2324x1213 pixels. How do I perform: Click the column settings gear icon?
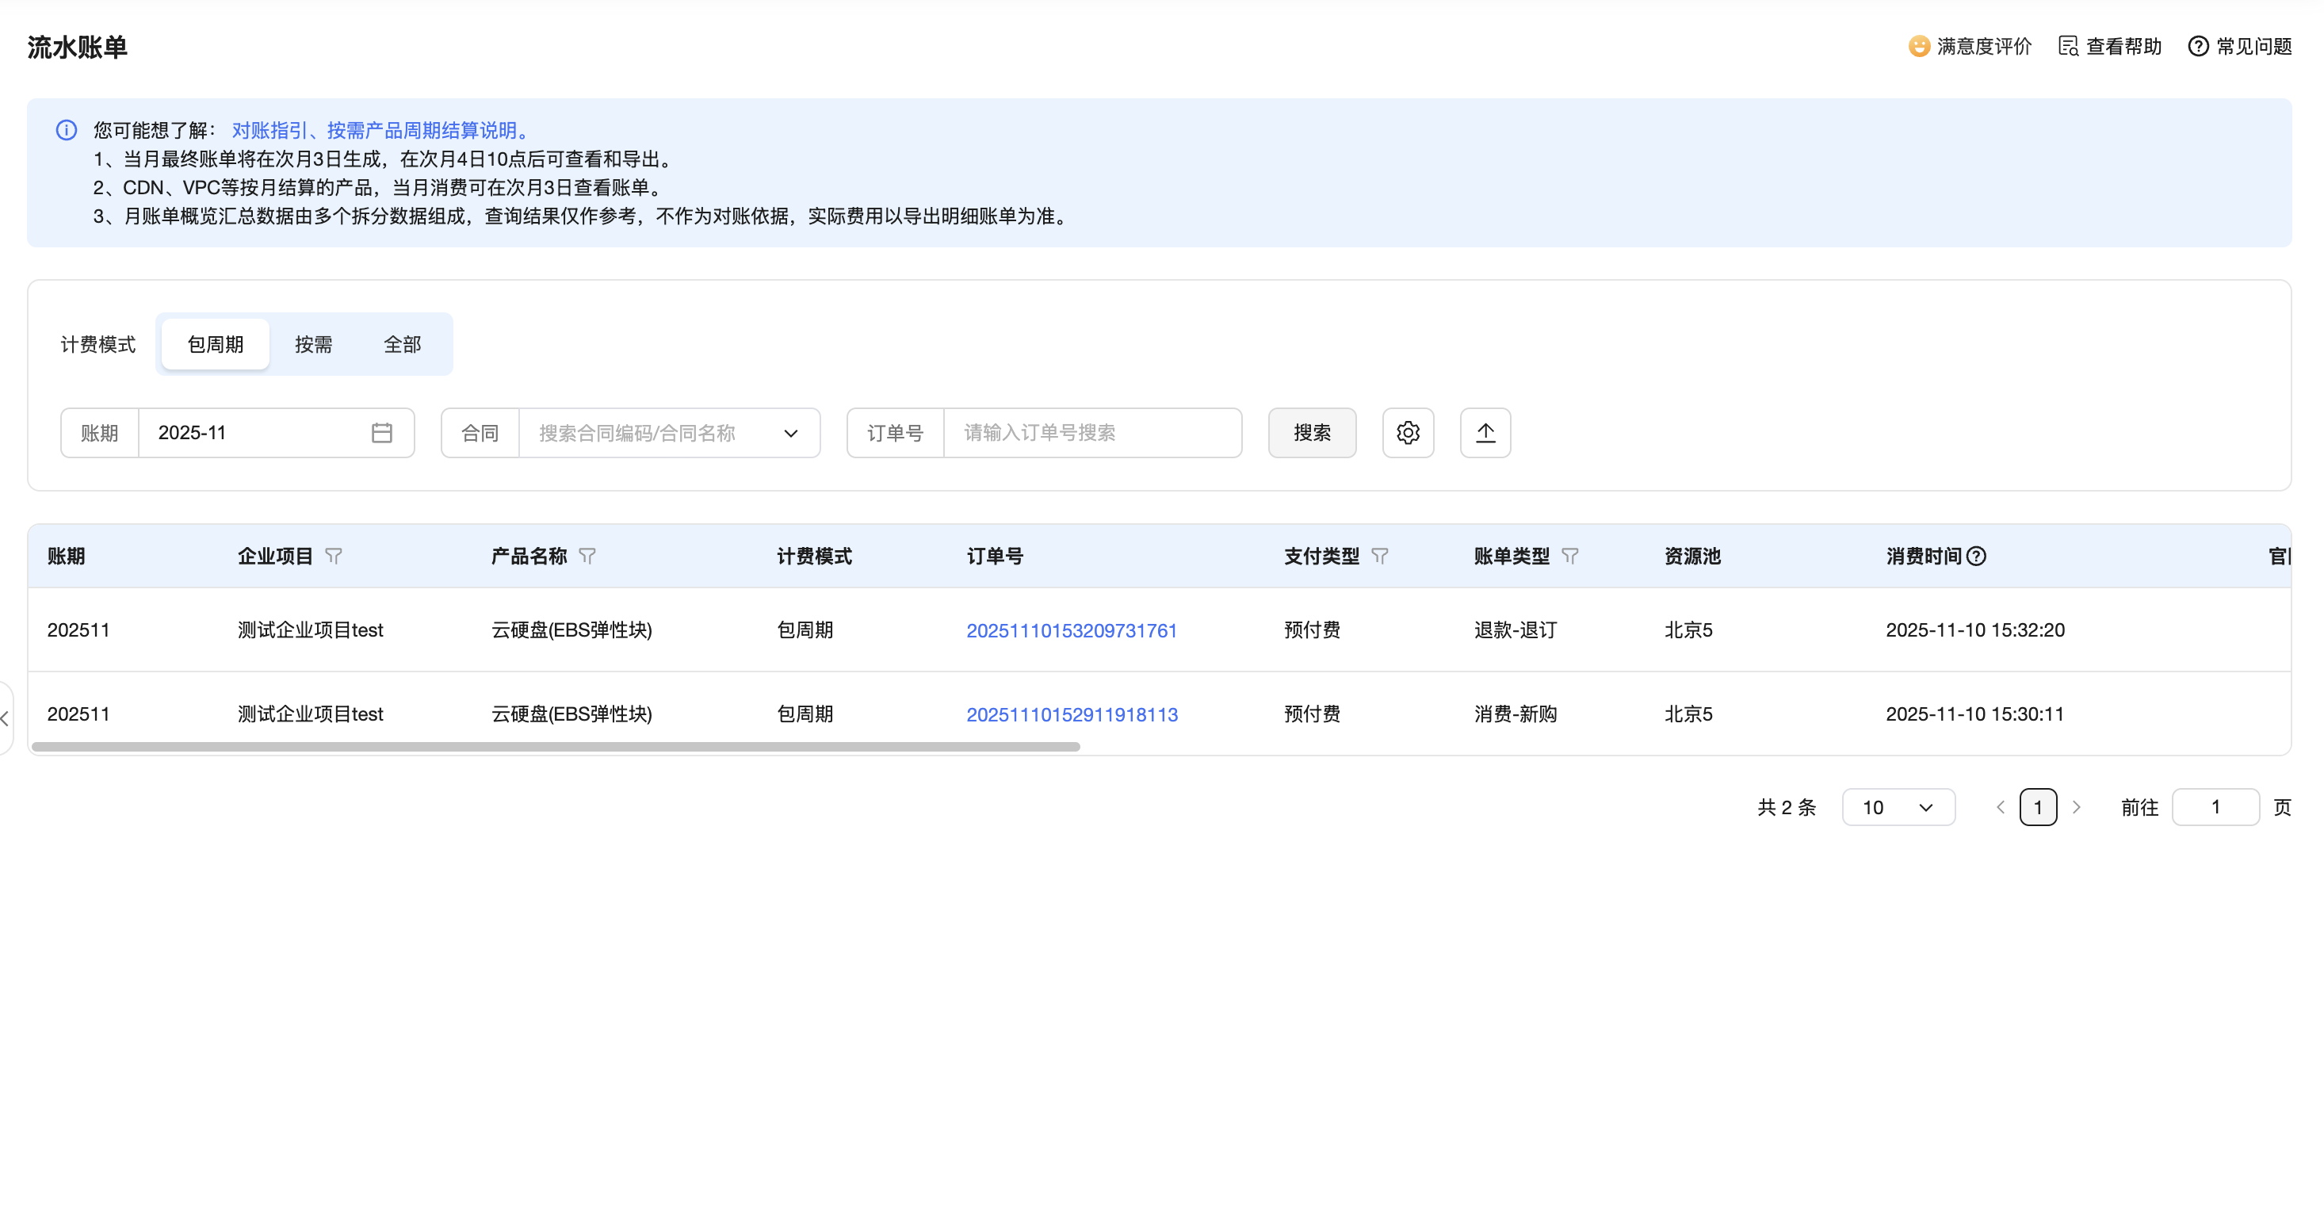[1408, 433]
